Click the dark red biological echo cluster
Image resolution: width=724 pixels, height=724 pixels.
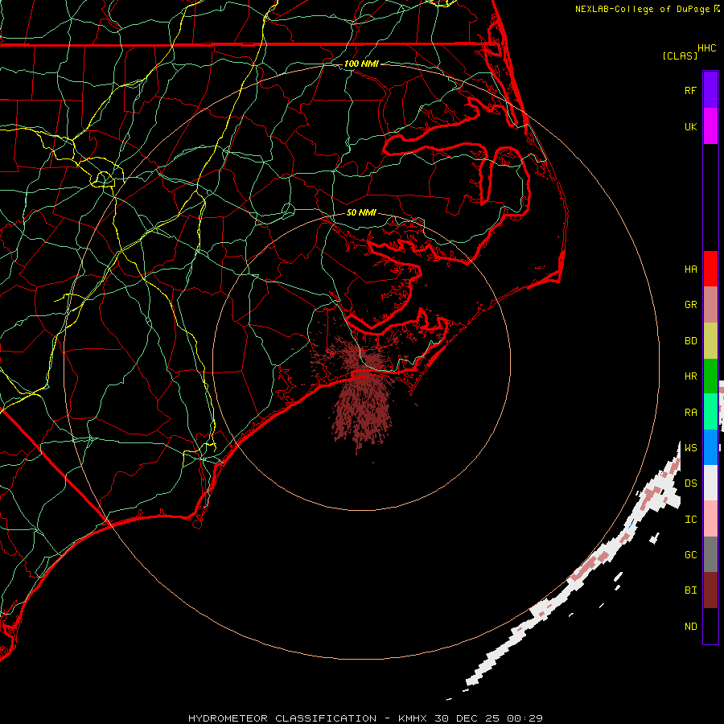363,393
